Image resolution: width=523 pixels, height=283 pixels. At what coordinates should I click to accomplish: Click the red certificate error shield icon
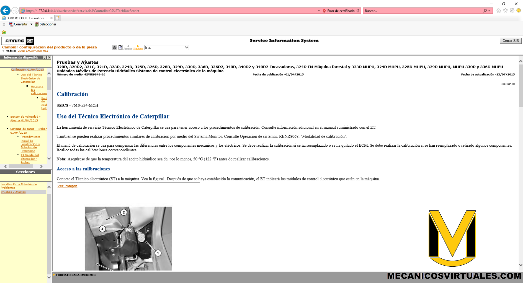[x=324, y=11]
